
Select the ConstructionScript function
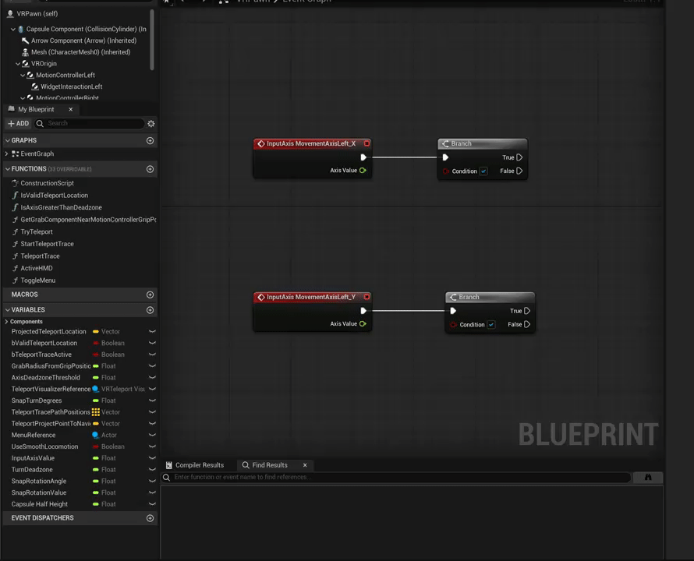click(x=47, y=183)
